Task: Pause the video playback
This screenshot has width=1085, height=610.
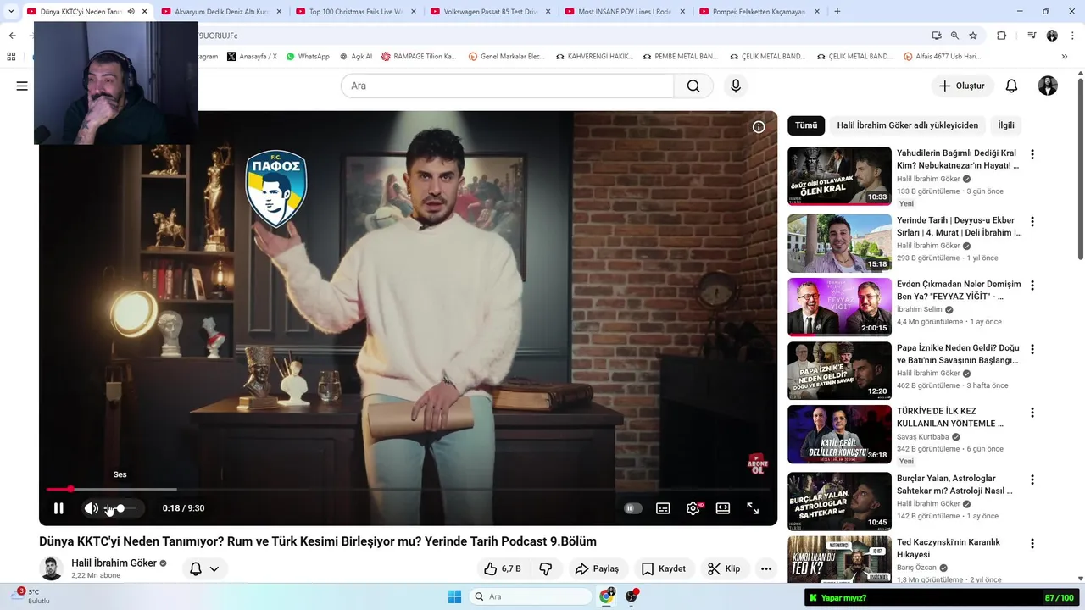Action: point(58,508)
